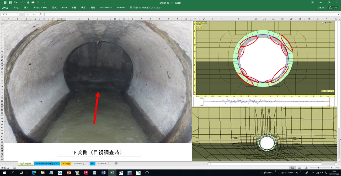341x176 pixels.
Task: Click the Open folder icon in quick access toolbar
Action: click(33, 2)
